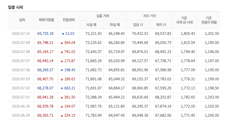Click the up change value 564.04

pos(70,43)
